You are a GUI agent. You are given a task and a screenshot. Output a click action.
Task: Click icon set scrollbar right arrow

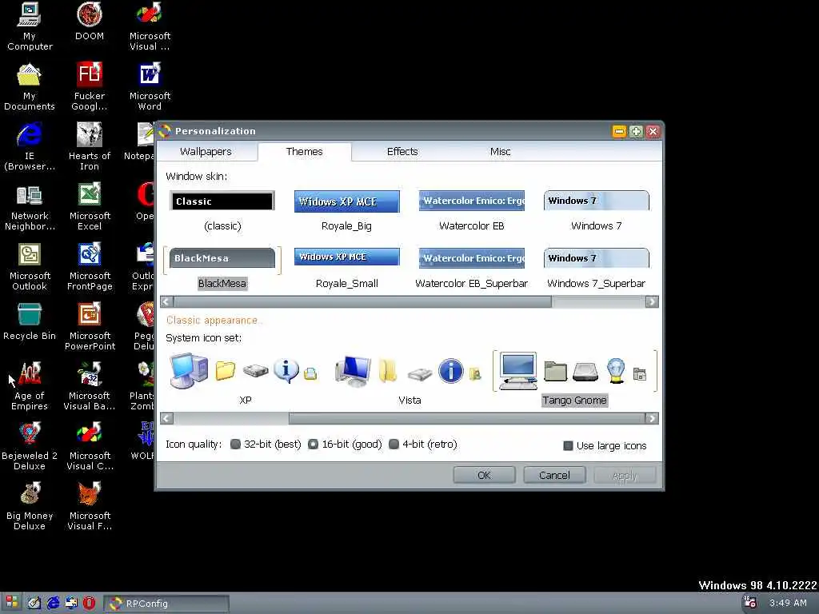[652, 418]
